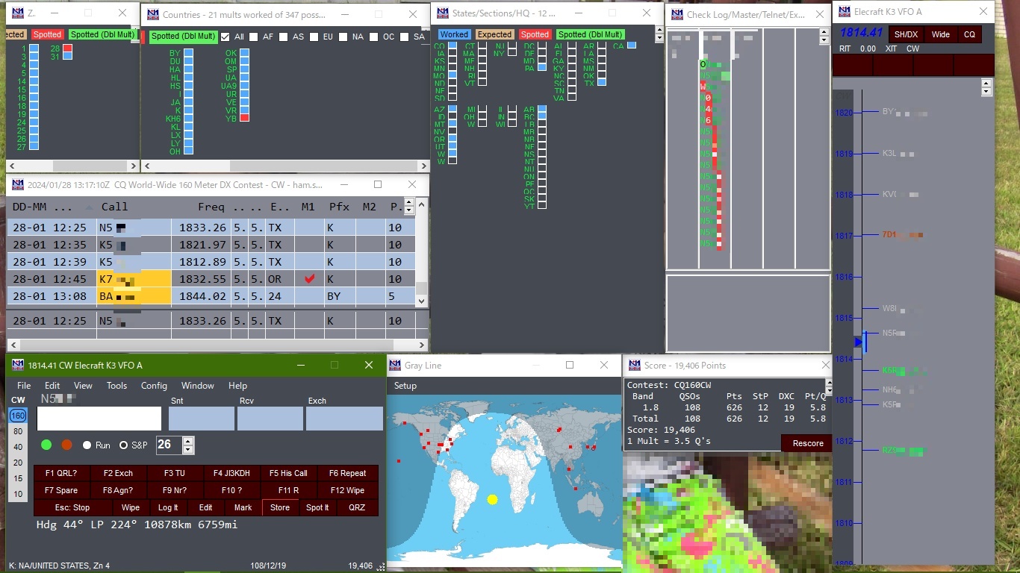Click the callsign entry text field
This screenshot has height=573, width=1020.
99,419
